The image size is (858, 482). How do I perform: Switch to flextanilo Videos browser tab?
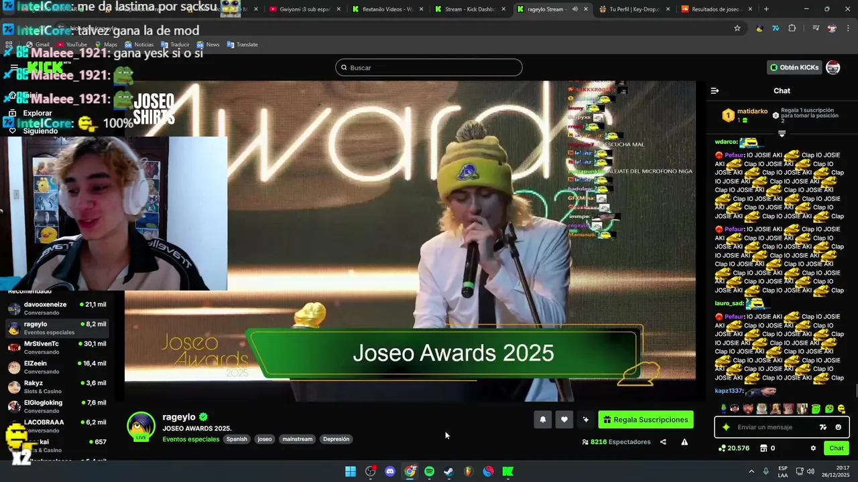pyautogui.click(x=387, y=9)
